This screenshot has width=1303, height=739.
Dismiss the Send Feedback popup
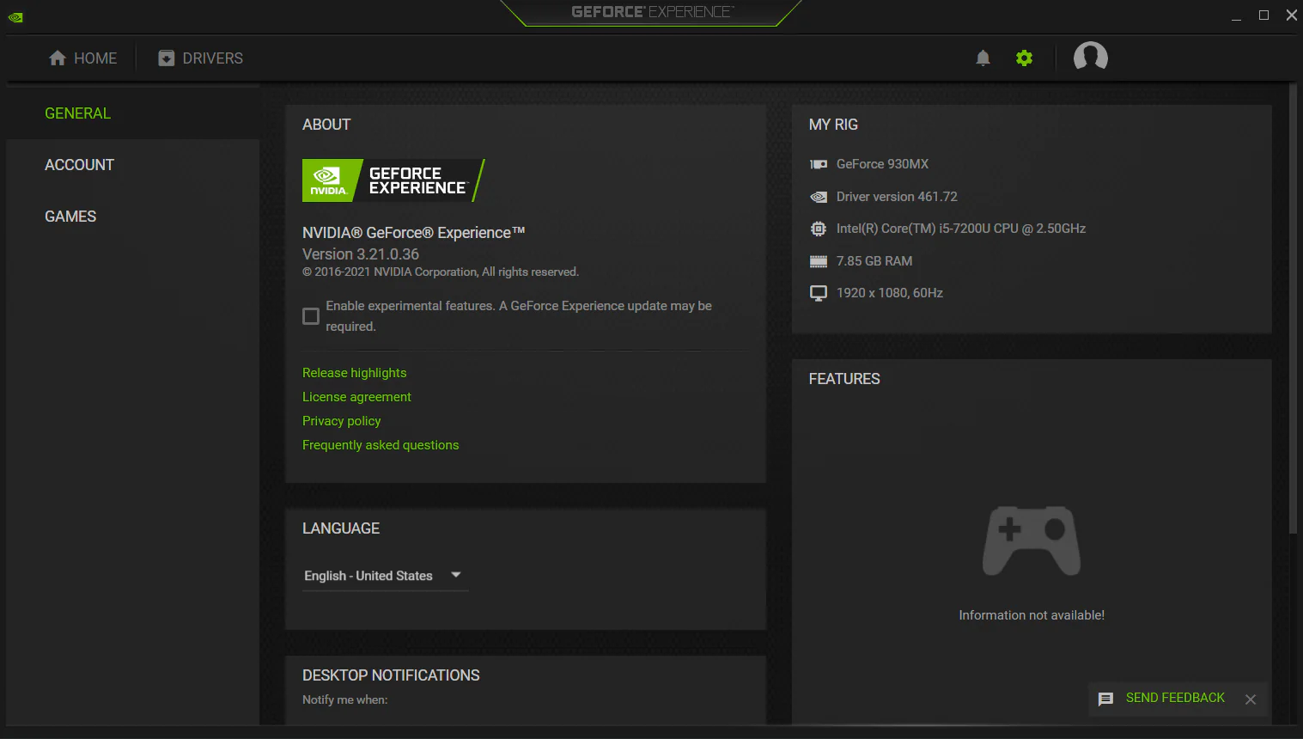point(1251,699)
